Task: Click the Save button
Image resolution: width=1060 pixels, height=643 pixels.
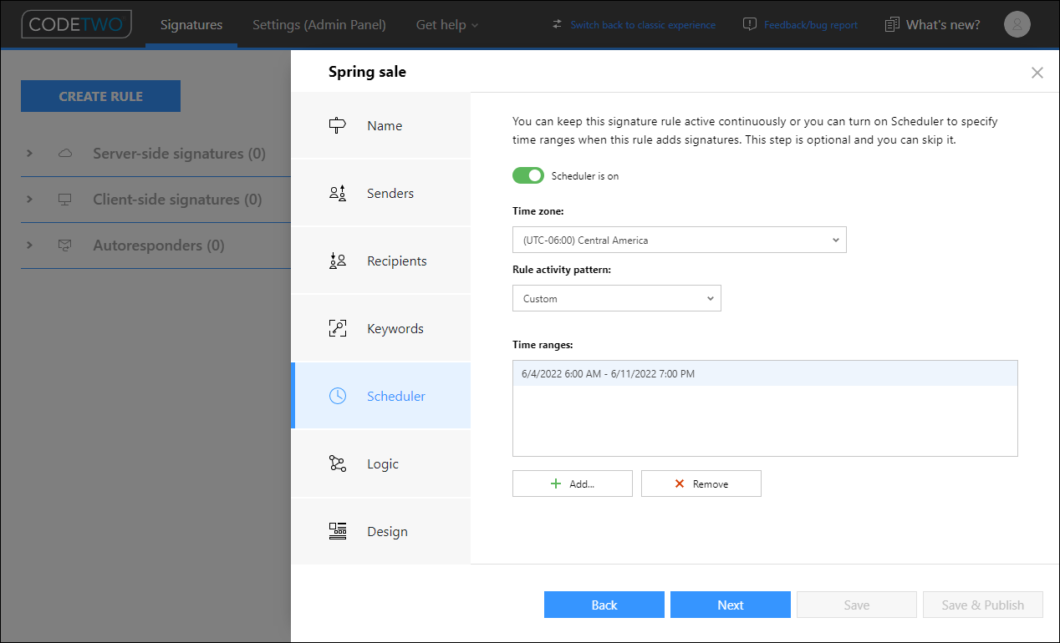Action: (x=857, y=605)
